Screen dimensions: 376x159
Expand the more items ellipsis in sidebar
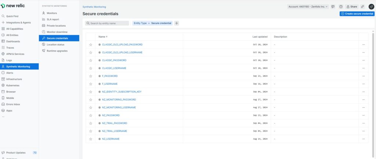click(x=3, y=117)
